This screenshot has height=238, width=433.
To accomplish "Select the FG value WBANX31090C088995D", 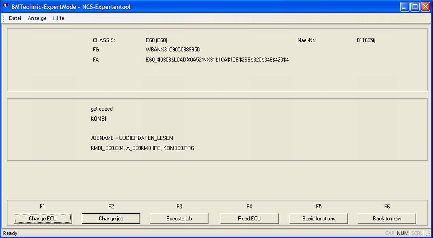I will click(173, 50).
